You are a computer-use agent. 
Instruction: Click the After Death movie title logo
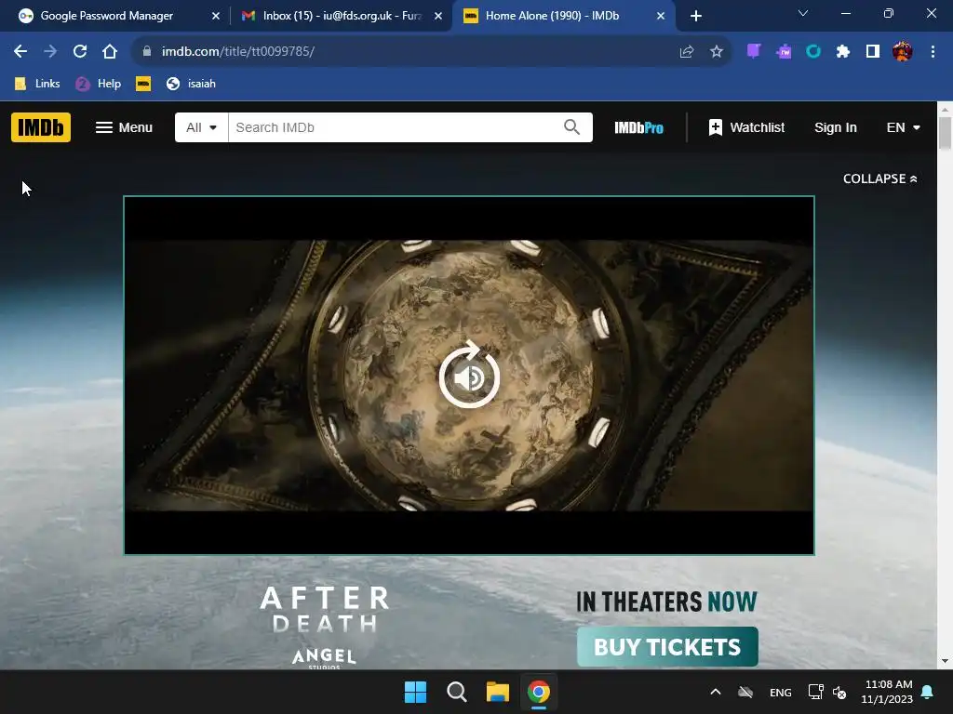click(325, 609)
